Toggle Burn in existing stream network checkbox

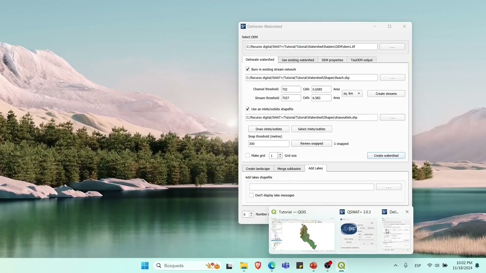click(x=248, y=69)
